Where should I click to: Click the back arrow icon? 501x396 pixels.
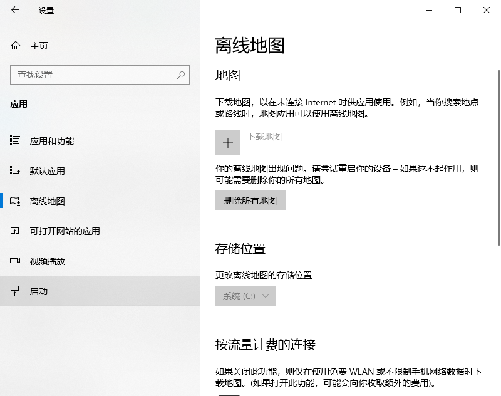pos(15,10)
